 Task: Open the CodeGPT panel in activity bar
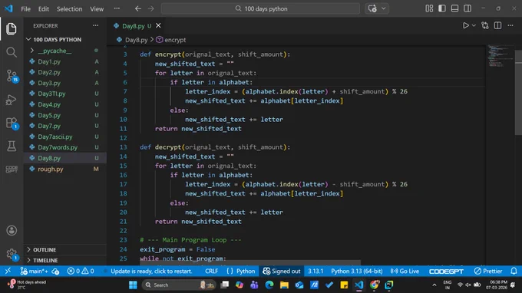(x=12, y=170)
